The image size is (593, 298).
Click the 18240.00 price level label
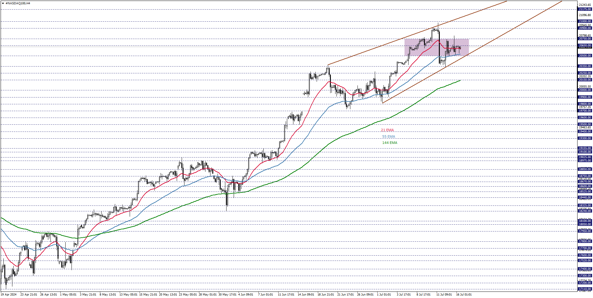pos(585,211)
